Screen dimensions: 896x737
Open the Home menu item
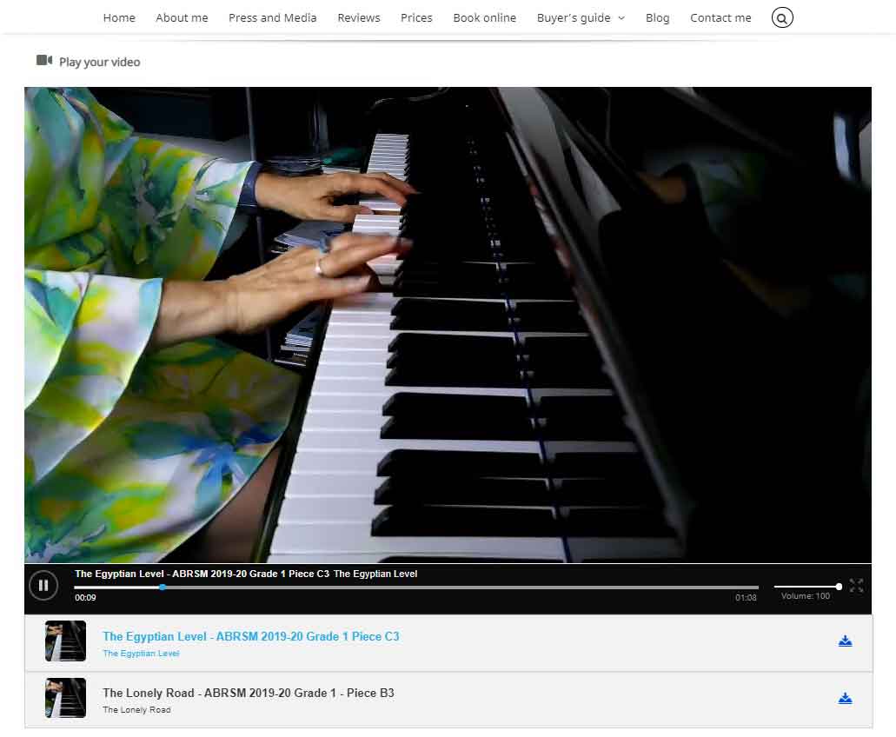[119, 17]
